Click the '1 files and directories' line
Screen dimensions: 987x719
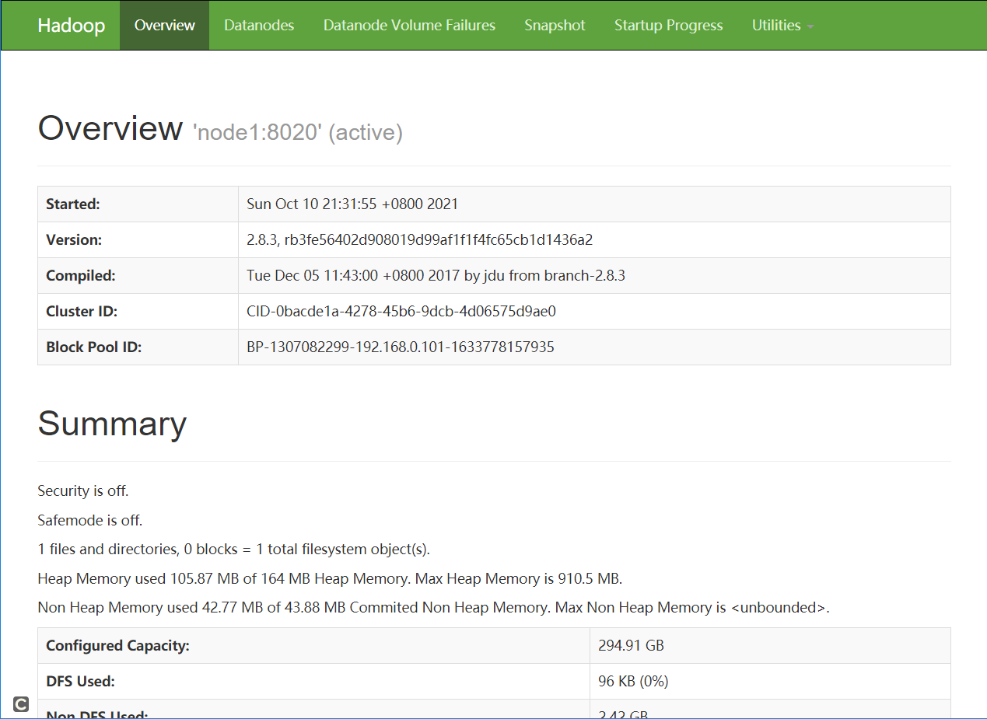point(234,550)
